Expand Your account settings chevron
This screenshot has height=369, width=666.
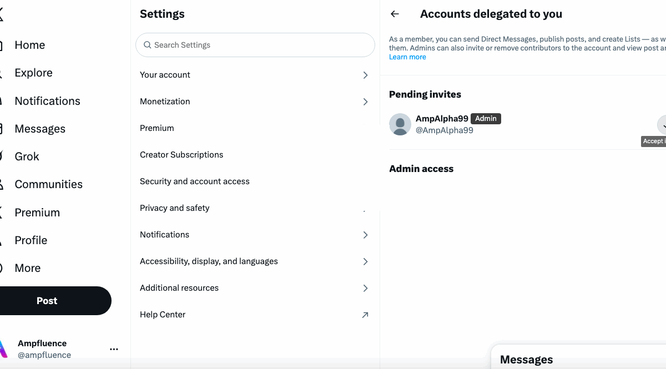[x=365, y=75]
